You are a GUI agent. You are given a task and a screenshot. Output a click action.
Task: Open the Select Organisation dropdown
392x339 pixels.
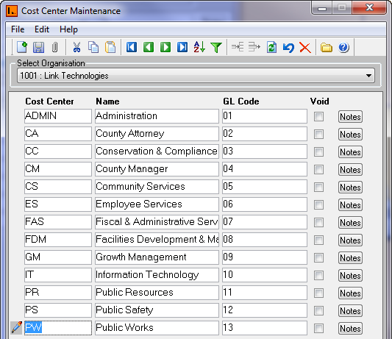196,76
